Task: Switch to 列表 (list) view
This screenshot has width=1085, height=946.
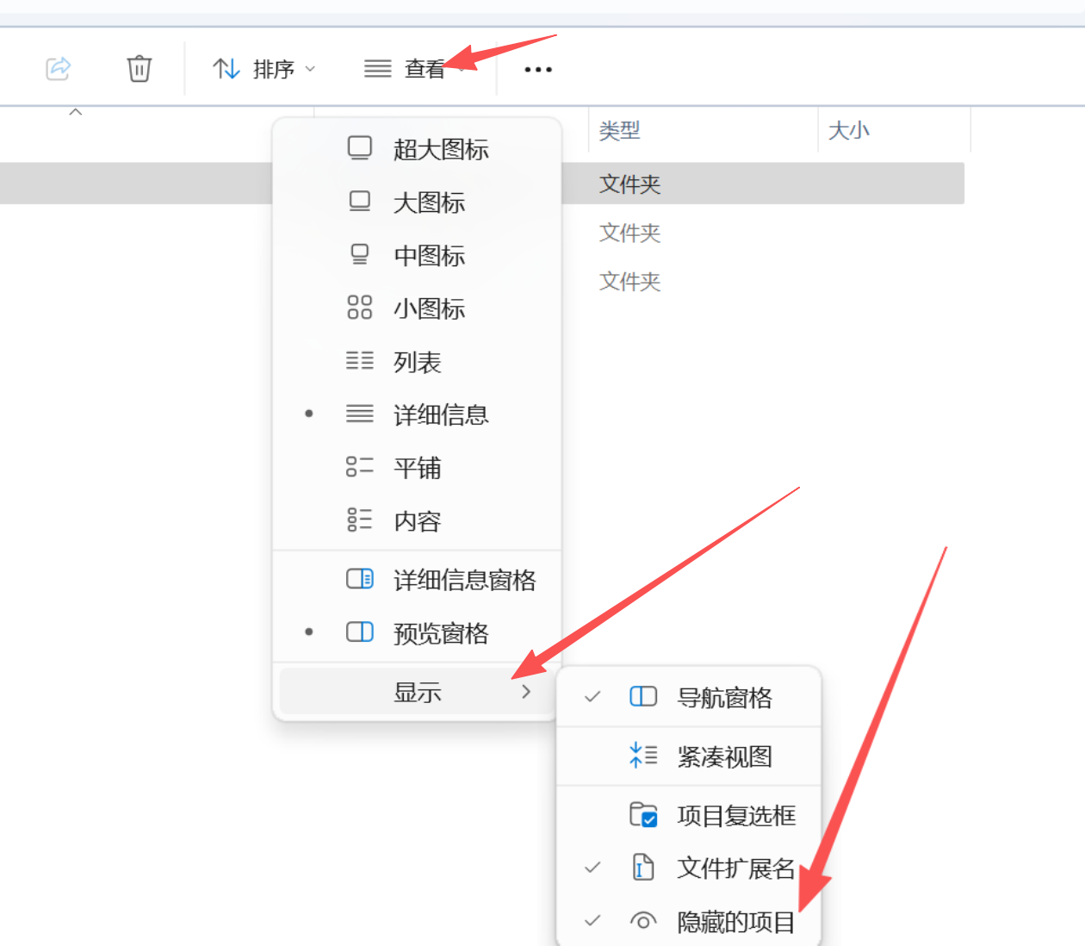Action: click(x=417, y=362)
